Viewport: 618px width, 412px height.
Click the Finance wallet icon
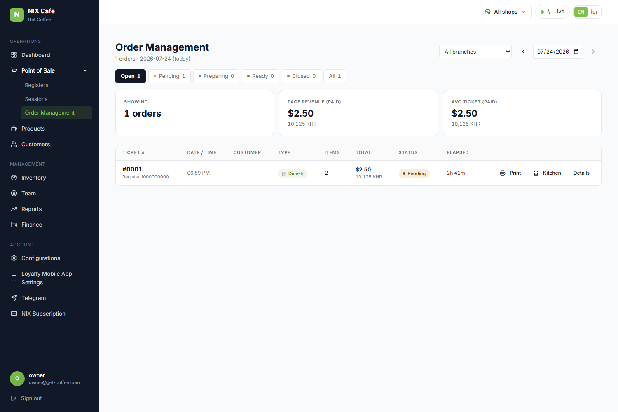[x=14, y=225]
